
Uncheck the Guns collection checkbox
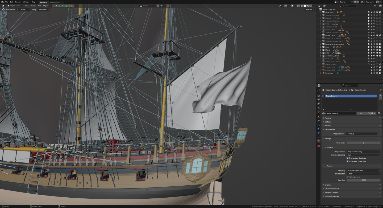click(x=369, y=47)
